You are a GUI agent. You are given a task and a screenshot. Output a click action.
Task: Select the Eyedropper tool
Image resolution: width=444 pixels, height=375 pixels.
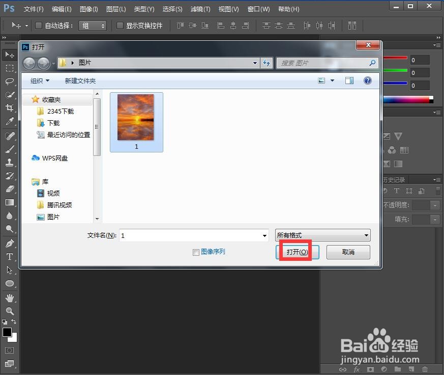9,121
